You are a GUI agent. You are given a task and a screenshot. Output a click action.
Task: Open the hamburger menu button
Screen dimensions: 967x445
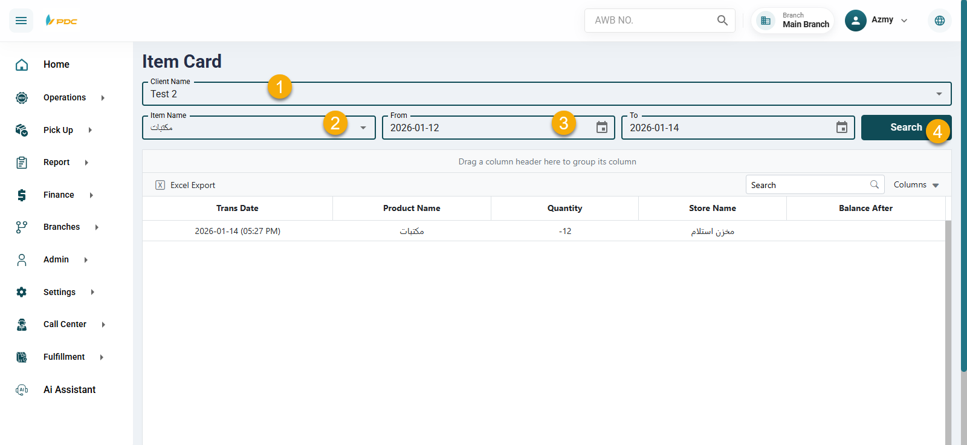21,21
